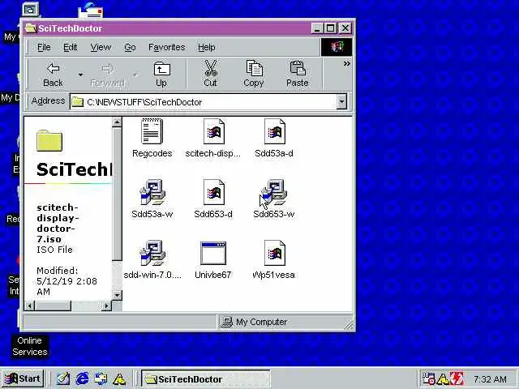The height and width of the screenshot is (389, 519).
Task: Maximize the SciTechDoctor window
Action: (330, 28)
